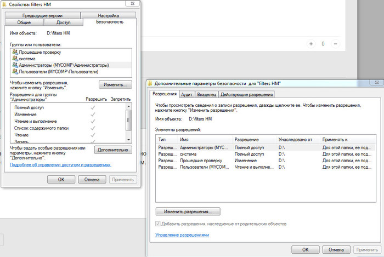Click folder icon in Свойства title bar
This screenshot has height=257, width=384.
click(4, 4)
